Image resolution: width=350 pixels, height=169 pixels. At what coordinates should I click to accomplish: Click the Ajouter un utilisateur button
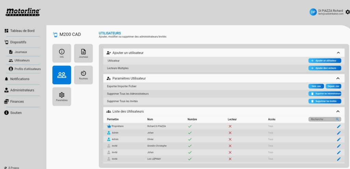[324, 61]
